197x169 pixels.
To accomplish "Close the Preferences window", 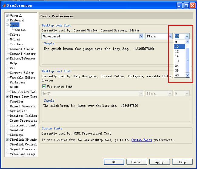I will [x=192, y=5].
